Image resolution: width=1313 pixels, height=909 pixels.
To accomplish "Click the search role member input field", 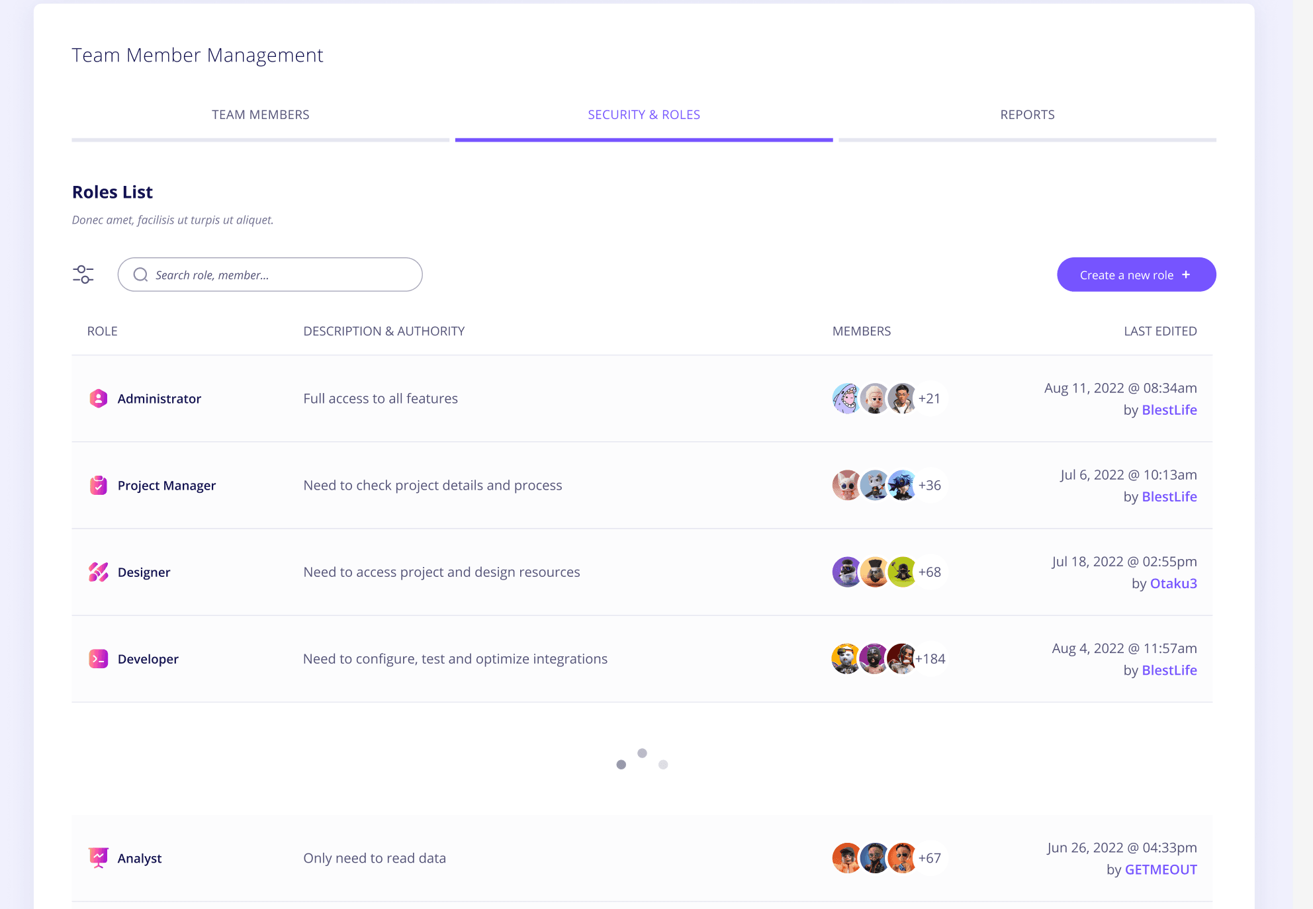I will [x=271, y=275].
